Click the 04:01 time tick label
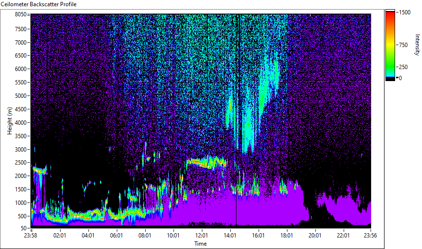This screenshot has width=422, height=249. tap(88, 236)
